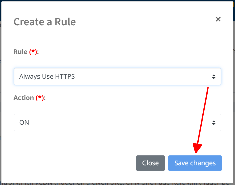Click the divider line above the footer buttons
This screenshot has height=185, width=235.
(x=117, y=148)
